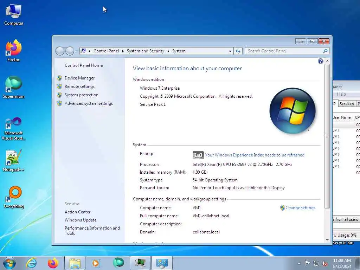
Task: Launch Firefox from the desktop shortcut
Action: click(x=14, y=51)
